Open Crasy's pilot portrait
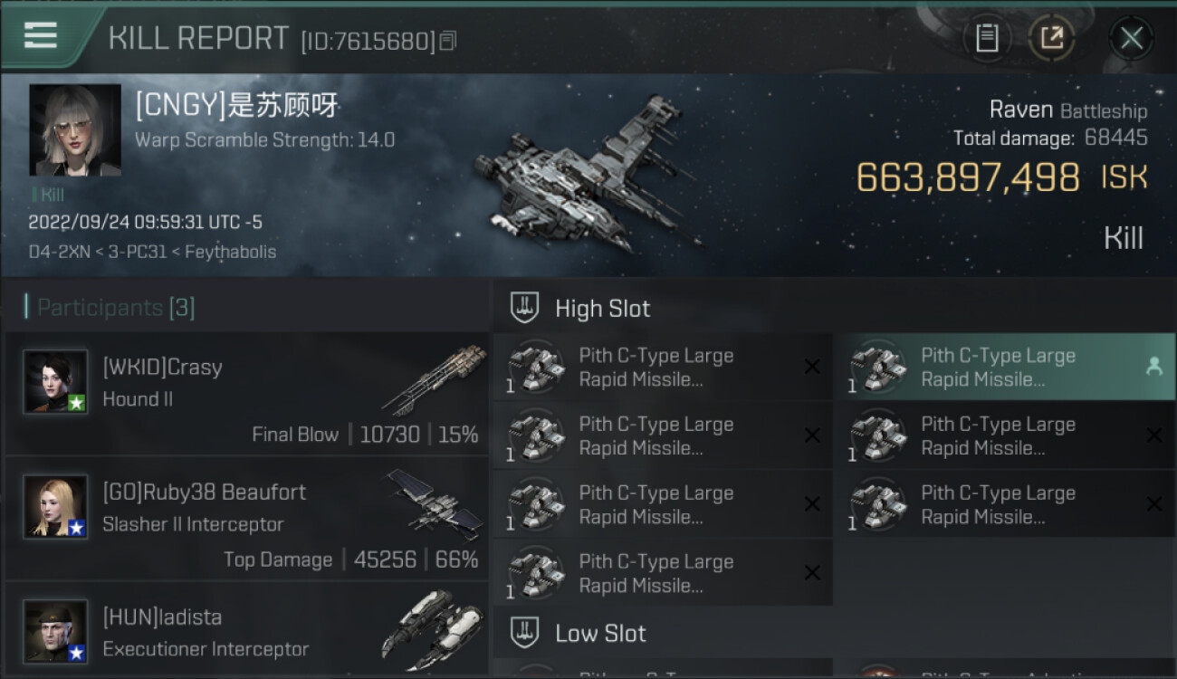 [55, 382]
